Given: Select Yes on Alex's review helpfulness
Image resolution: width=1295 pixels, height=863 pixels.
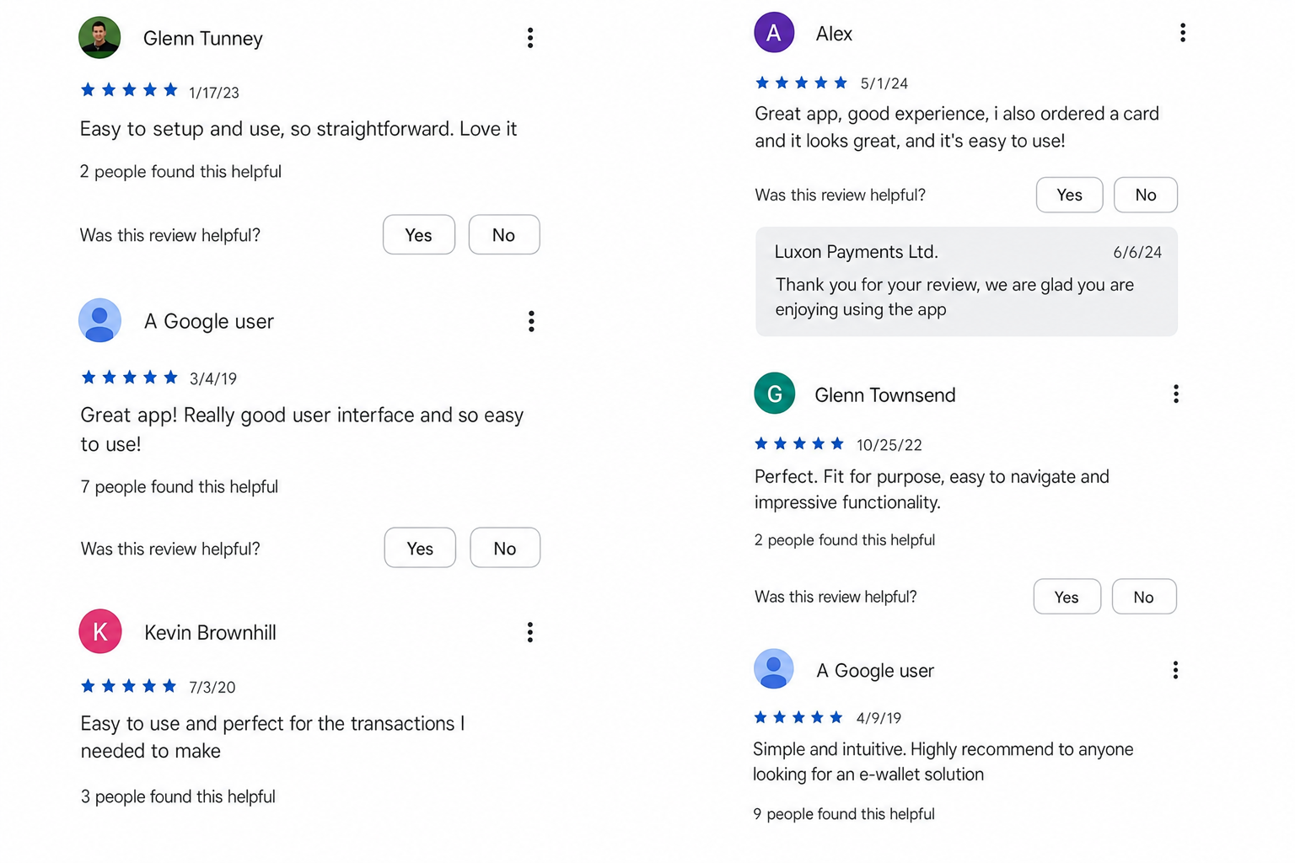Looking at the screenshot, I should coord(1070,195).
